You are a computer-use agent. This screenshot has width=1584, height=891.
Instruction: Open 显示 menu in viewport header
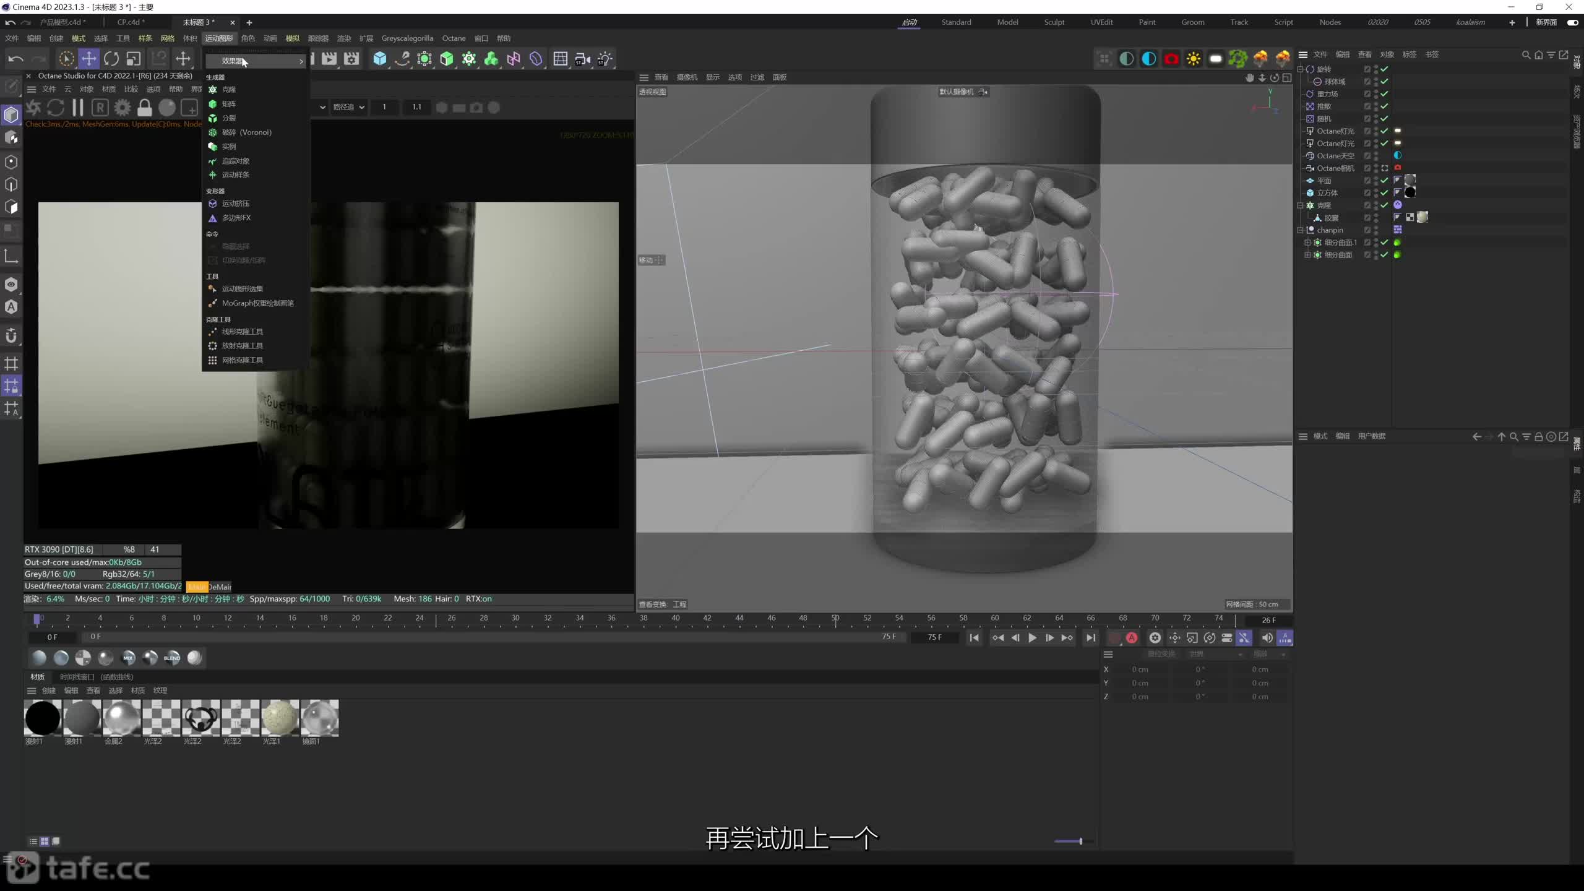point(713,77)
